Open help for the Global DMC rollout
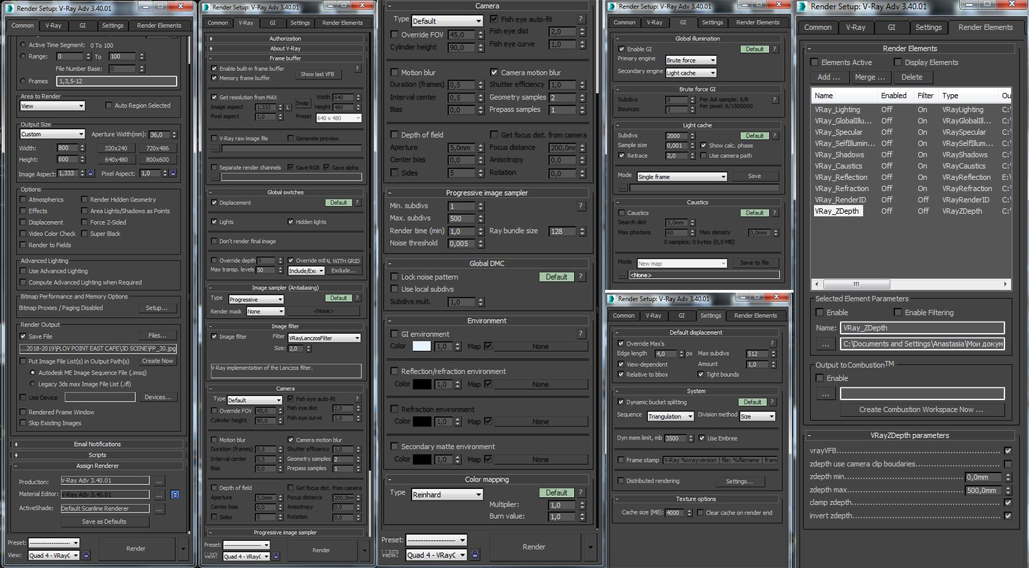The image size is (1029, 568). 581,277
